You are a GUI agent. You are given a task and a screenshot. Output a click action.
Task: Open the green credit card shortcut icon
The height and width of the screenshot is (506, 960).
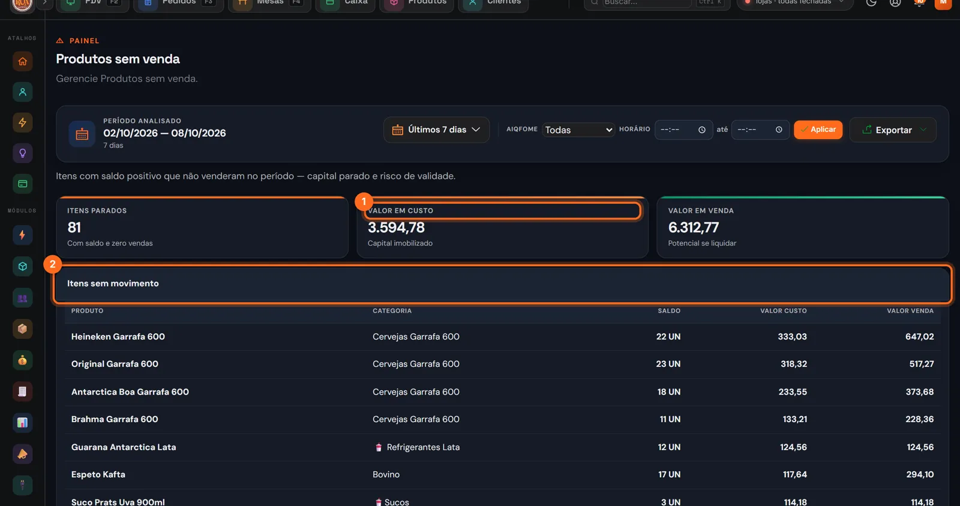[x=23, y=183]
